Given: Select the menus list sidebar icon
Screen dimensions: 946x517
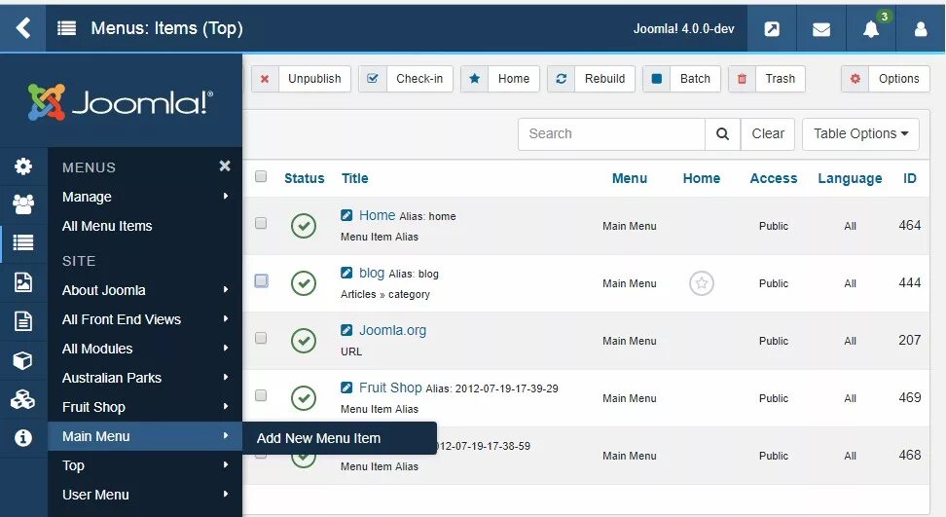Looking at the screenshot, I should (23, 242).
